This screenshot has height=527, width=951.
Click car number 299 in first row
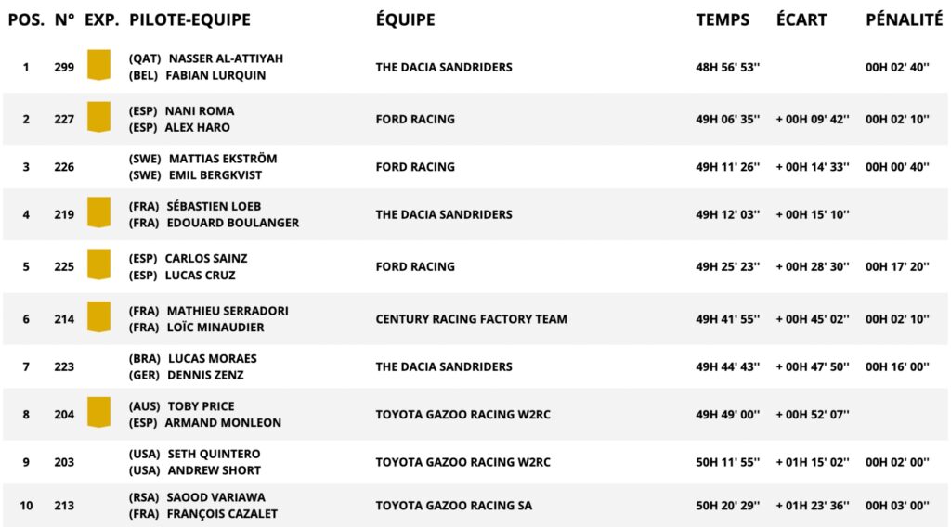[64, 67]
